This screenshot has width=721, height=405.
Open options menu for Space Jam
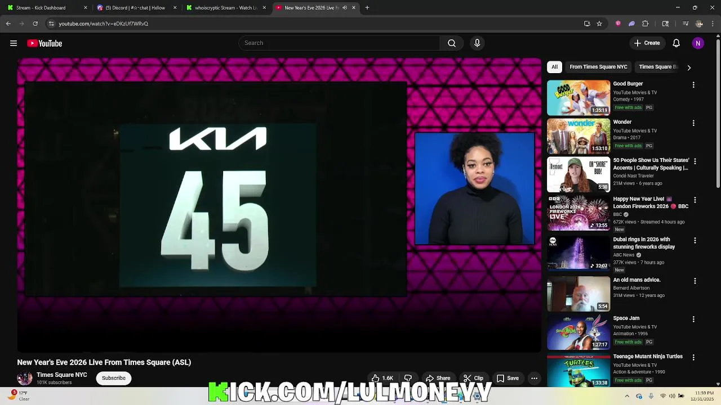[x=695, y=319]
